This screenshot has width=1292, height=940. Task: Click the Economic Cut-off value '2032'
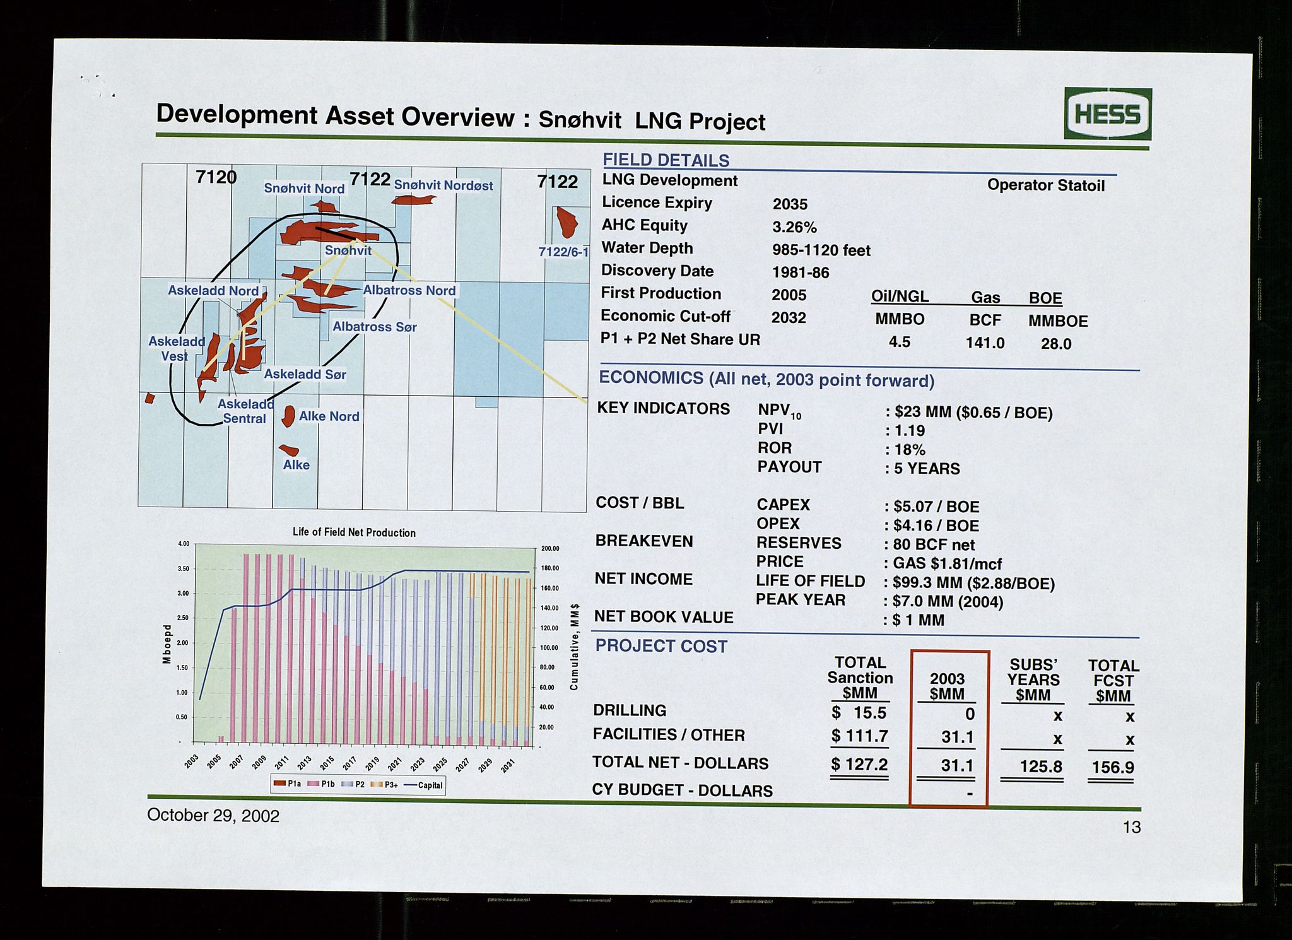coord(789,317)
